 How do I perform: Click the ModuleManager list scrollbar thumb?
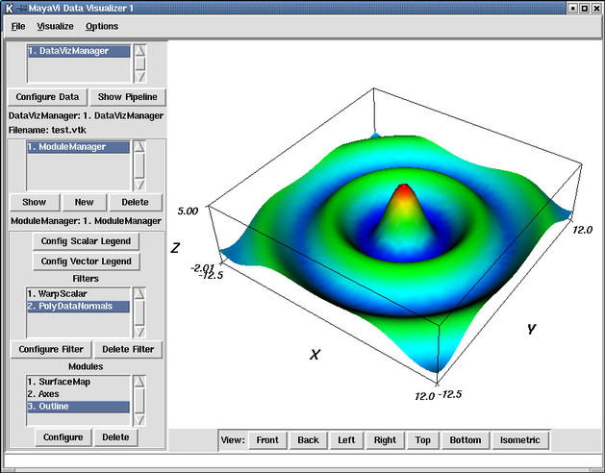[139, 165]
